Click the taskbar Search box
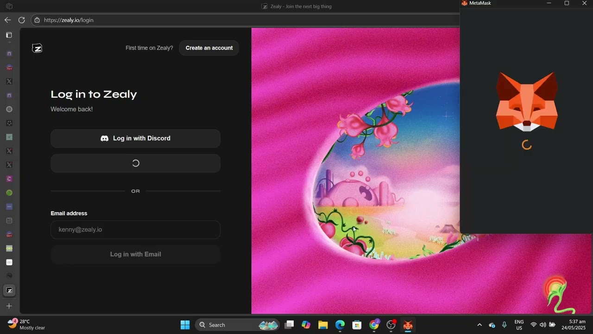This screenshot has height=334, width=593. pyautogui.click(x=238, y=325)
